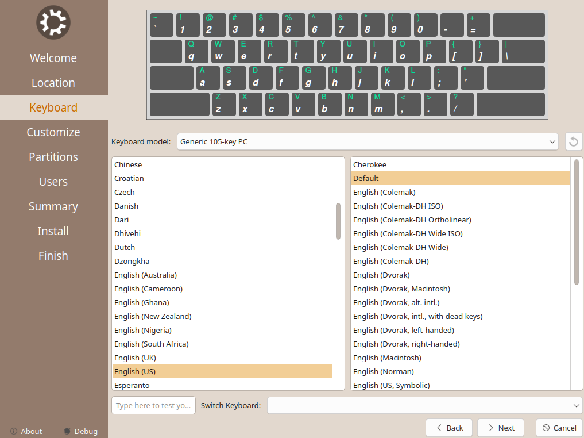584x438 pixels.
Task: Select the English (Macintosh) variant
Action: tap(387, 358)
